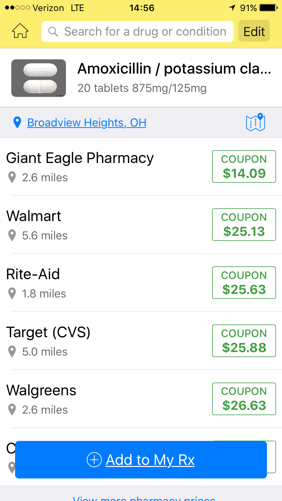Tap Walmart distance pin icon

tap(12, 235)
